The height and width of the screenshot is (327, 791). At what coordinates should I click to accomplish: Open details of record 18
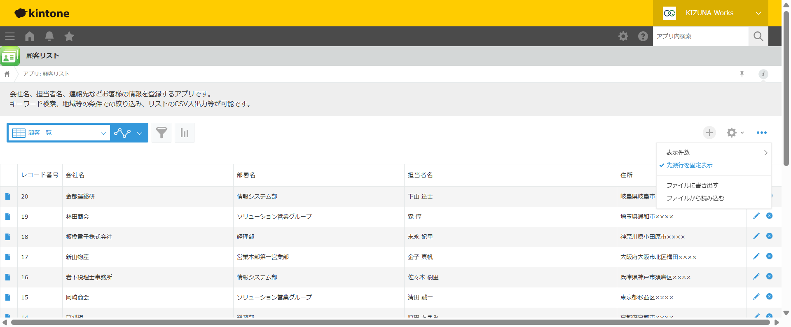coord(8,237)
